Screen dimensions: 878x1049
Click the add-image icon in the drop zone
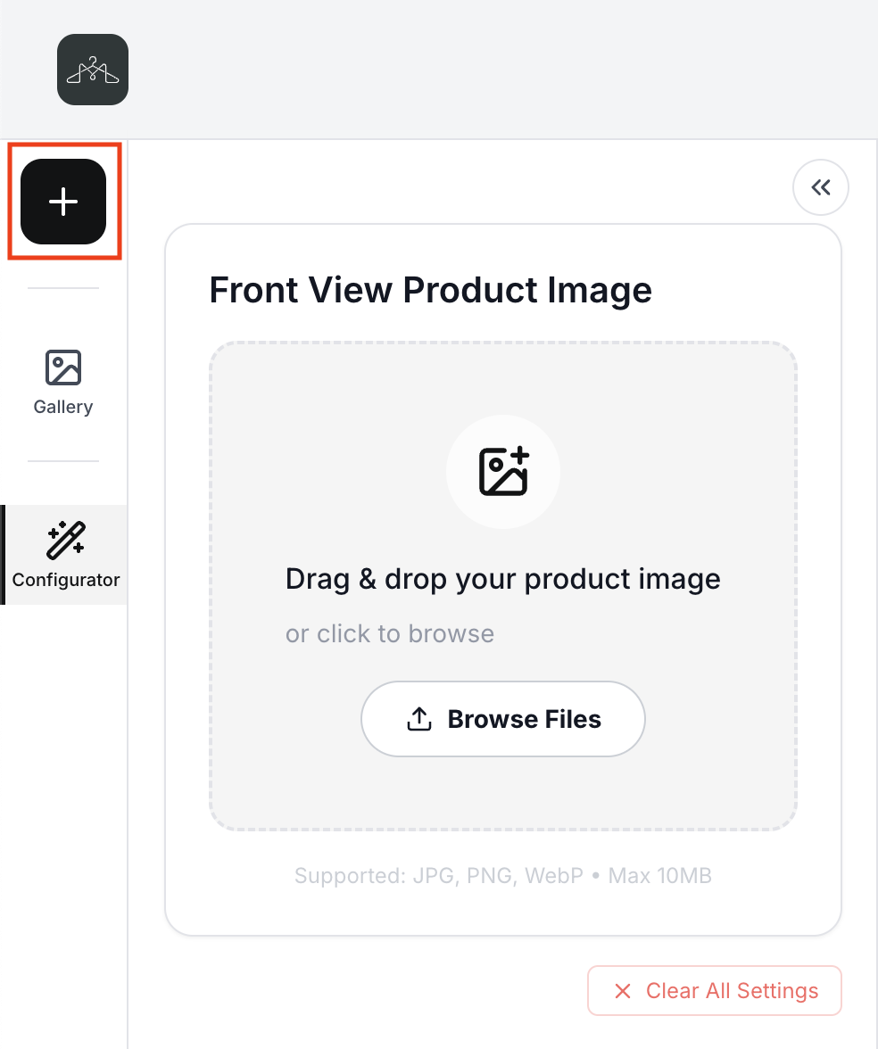tap(504, 472)
